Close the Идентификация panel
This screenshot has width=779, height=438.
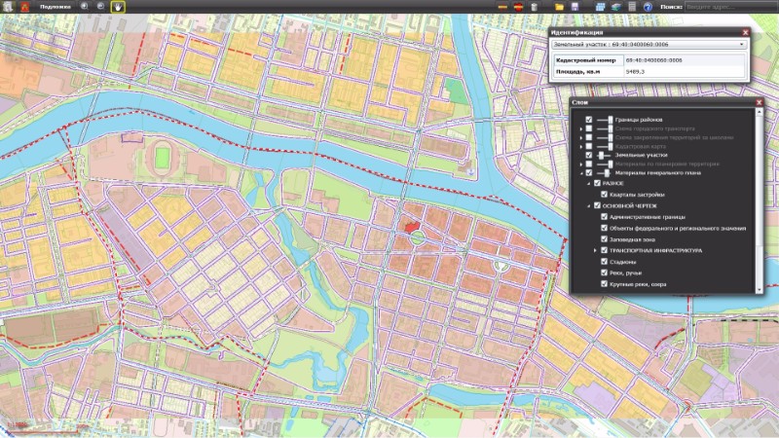(745, 32)
